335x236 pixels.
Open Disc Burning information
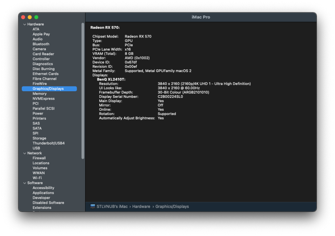point(43,69)
